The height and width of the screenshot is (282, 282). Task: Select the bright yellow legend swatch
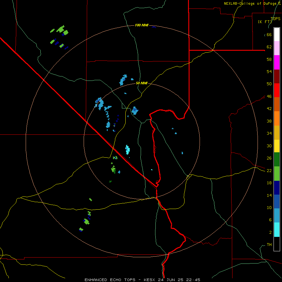click(277, 146)
